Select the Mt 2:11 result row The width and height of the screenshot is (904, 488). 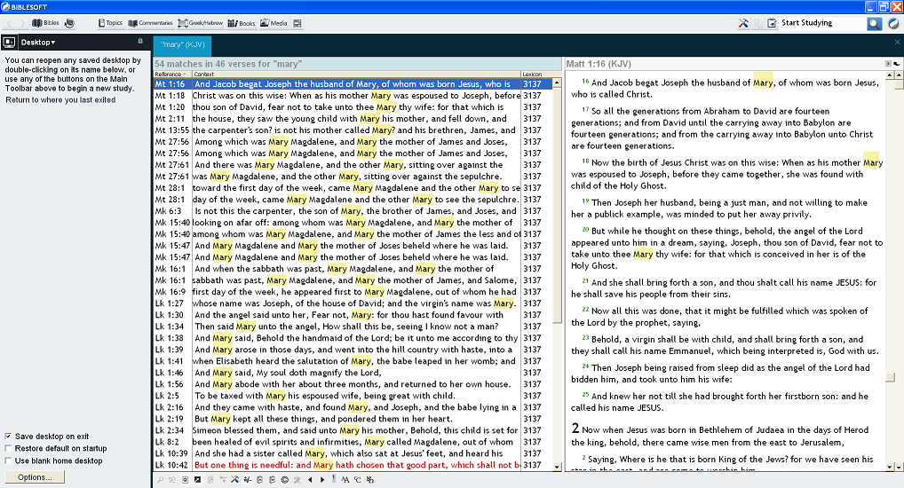(352, 119)
